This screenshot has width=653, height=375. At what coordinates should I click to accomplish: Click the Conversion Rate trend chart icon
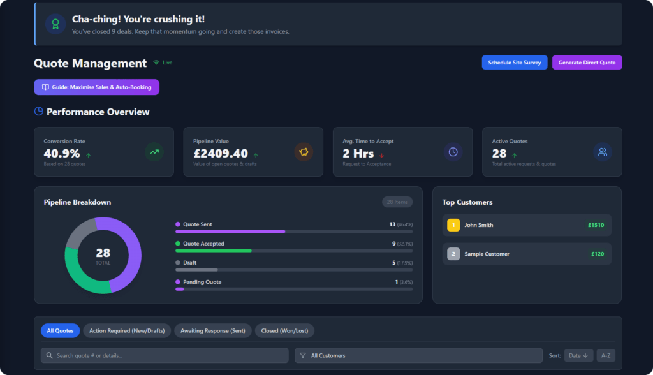pos(154,152)
